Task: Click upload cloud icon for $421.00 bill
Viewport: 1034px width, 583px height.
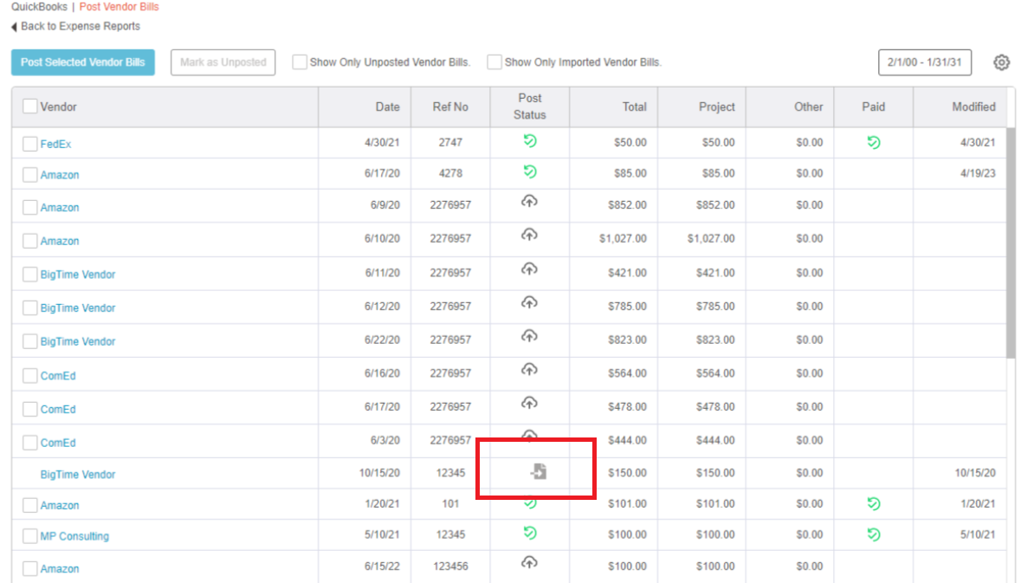Action: pos(529,269)
